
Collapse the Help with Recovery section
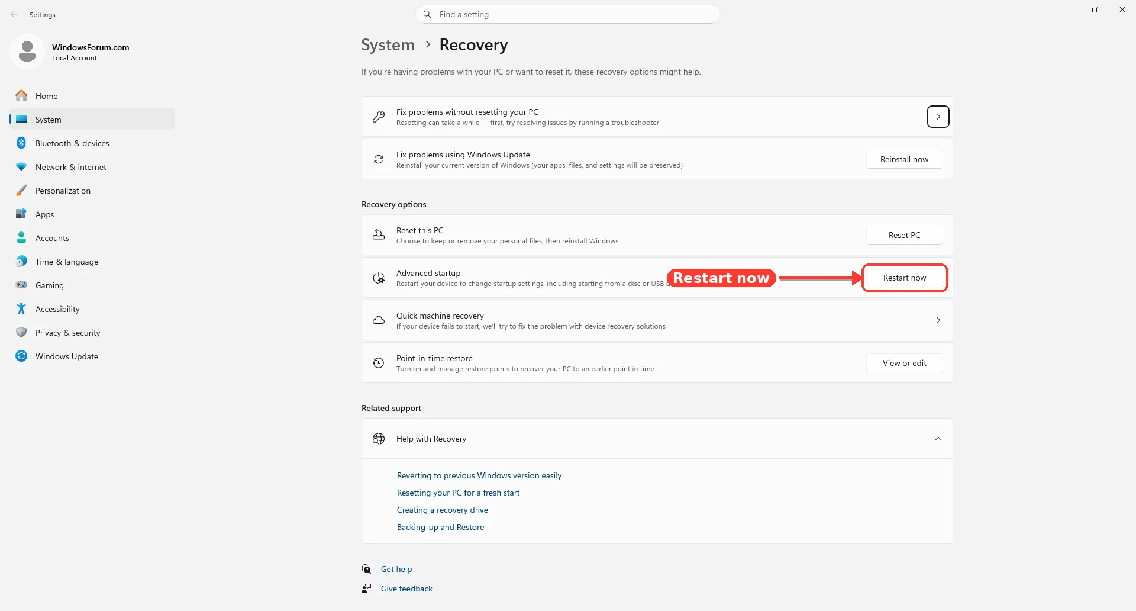[938, 439]
